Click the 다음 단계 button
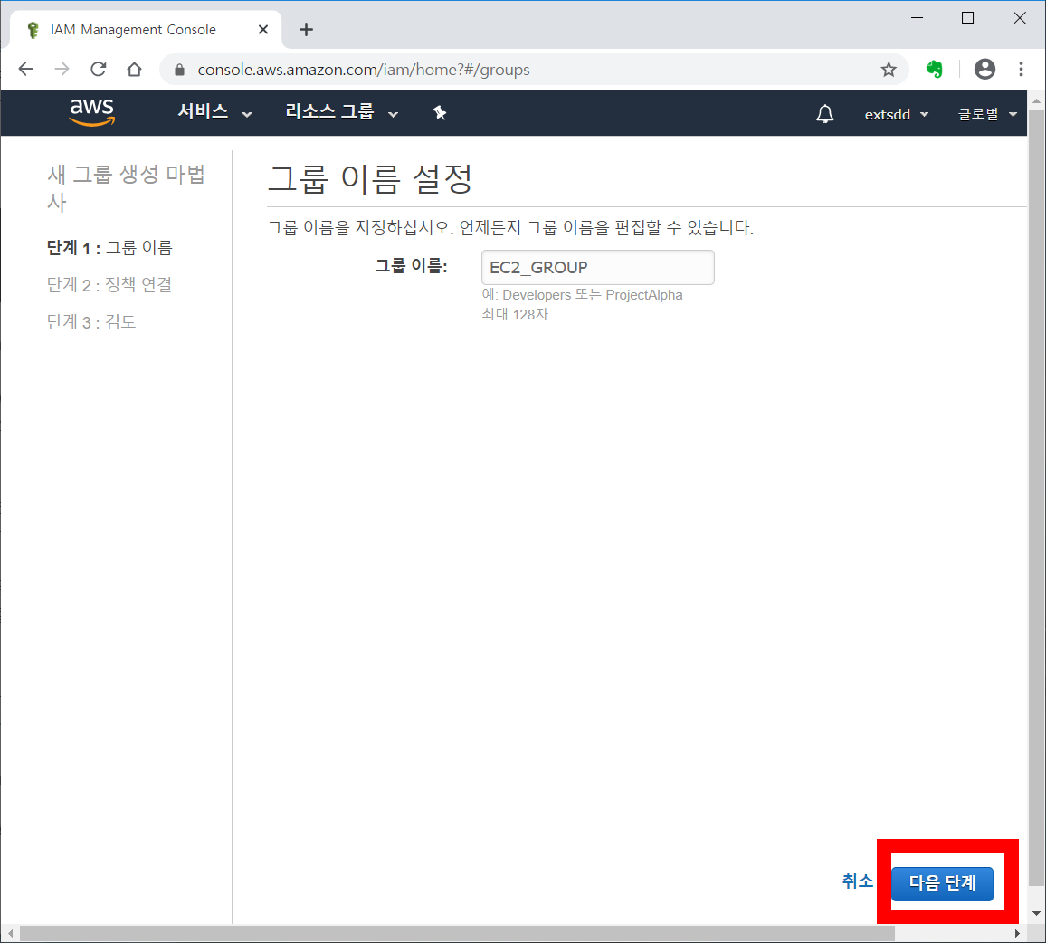The width and height of the screenshot is (1046, 943). tap(942, 883)
